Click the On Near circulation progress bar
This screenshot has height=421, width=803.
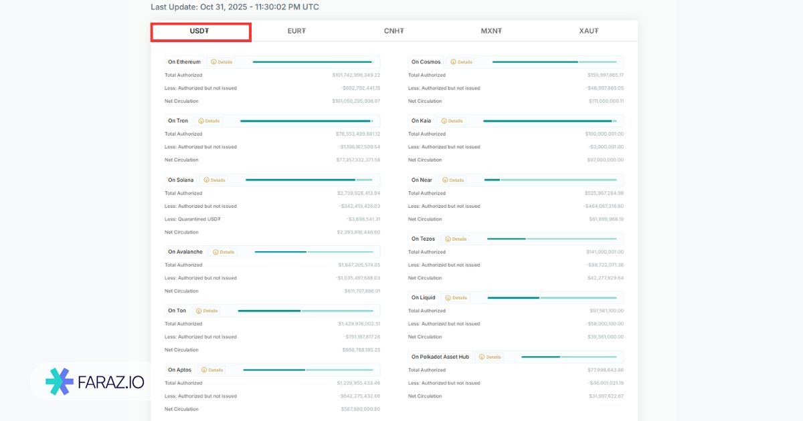tap(550, 180)
